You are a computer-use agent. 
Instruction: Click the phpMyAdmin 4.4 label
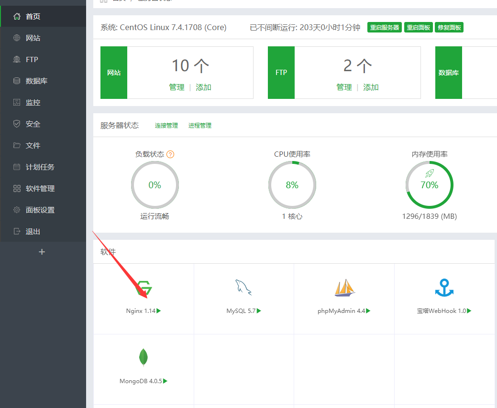click(342, 311)
